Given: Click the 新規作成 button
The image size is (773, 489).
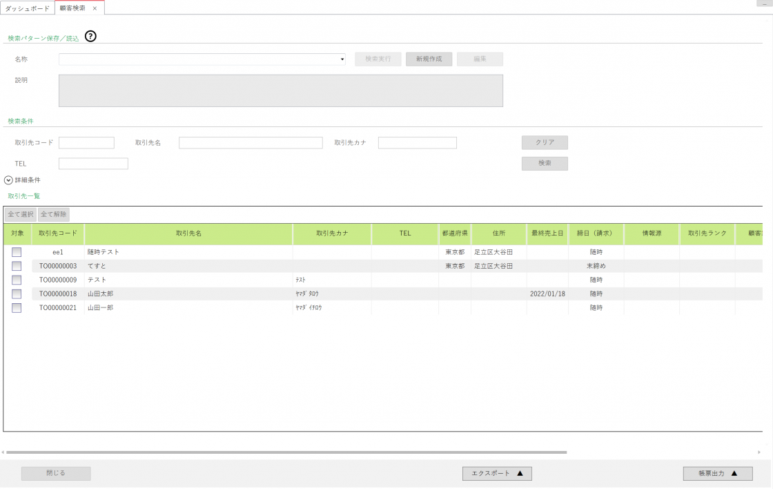Looking at the screenshot, I should tap(429, 59).
